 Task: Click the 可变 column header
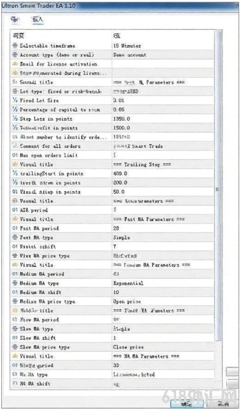pos(18,36)
